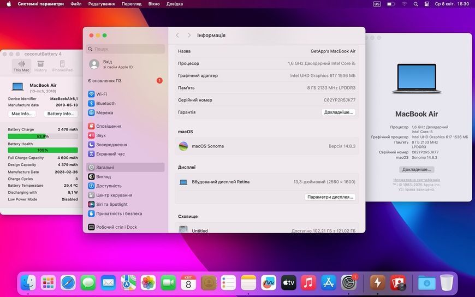Open the Довідка menu
Image resolution: width=475 pixels, height=297 pixels.
(x=175, y=4)
